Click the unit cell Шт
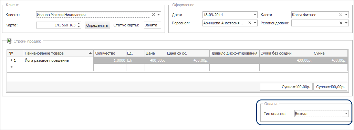354x130 pixels. [135, 60]
